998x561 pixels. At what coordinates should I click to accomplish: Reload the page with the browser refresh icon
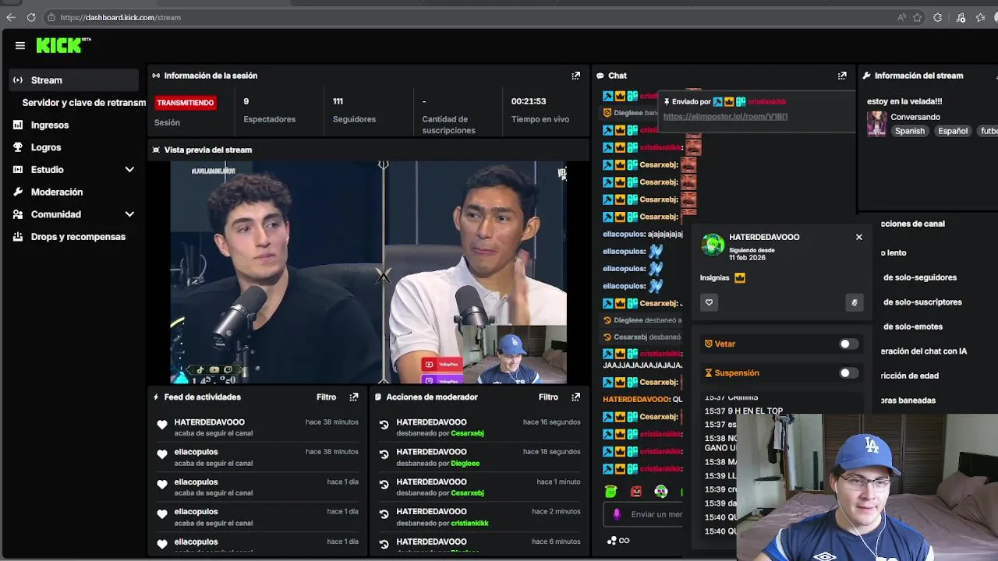coord(31,17)
